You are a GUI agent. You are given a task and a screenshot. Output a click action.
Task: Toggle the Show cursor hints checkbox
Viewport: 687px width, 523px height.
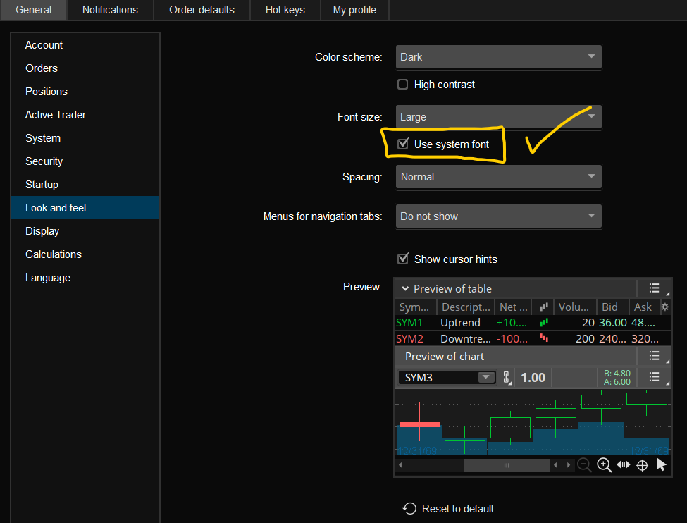(x=403, y=259)
